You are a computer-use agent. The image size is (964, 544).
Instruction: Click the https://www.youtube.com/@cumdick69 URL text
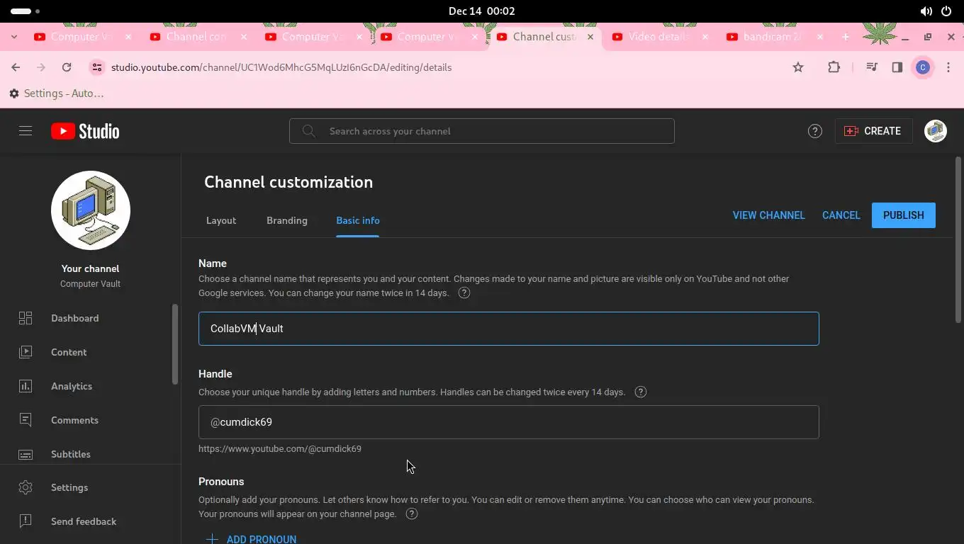coord(280,448)
